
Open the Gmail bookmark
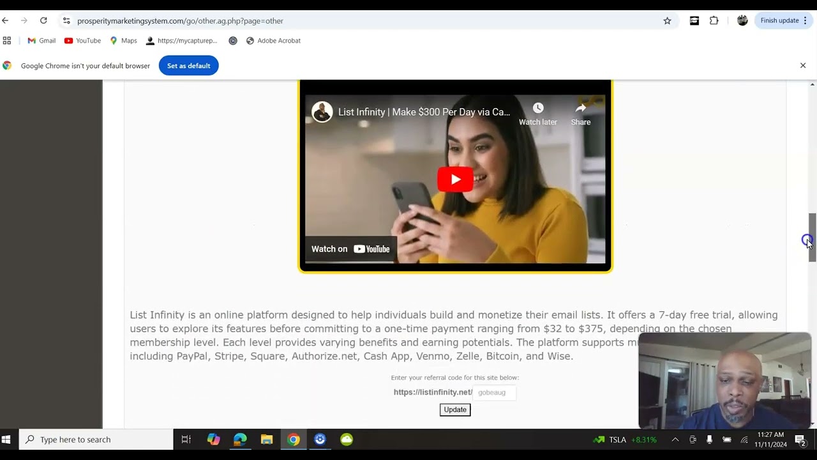41,40
